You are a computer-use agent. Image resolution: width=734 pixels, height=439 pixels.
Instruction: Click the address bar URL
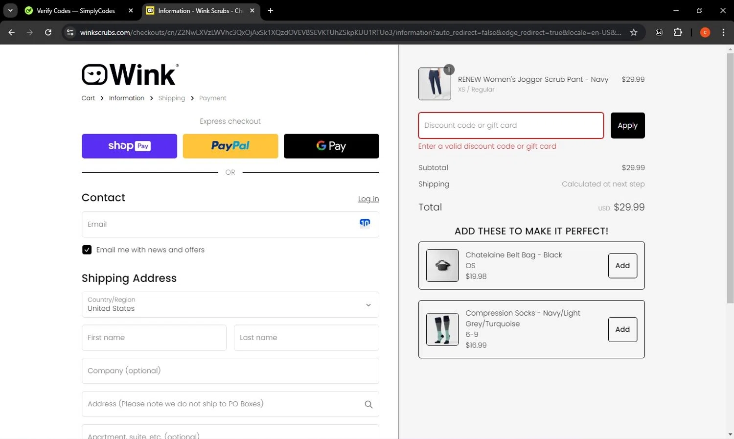coord(350,32)
